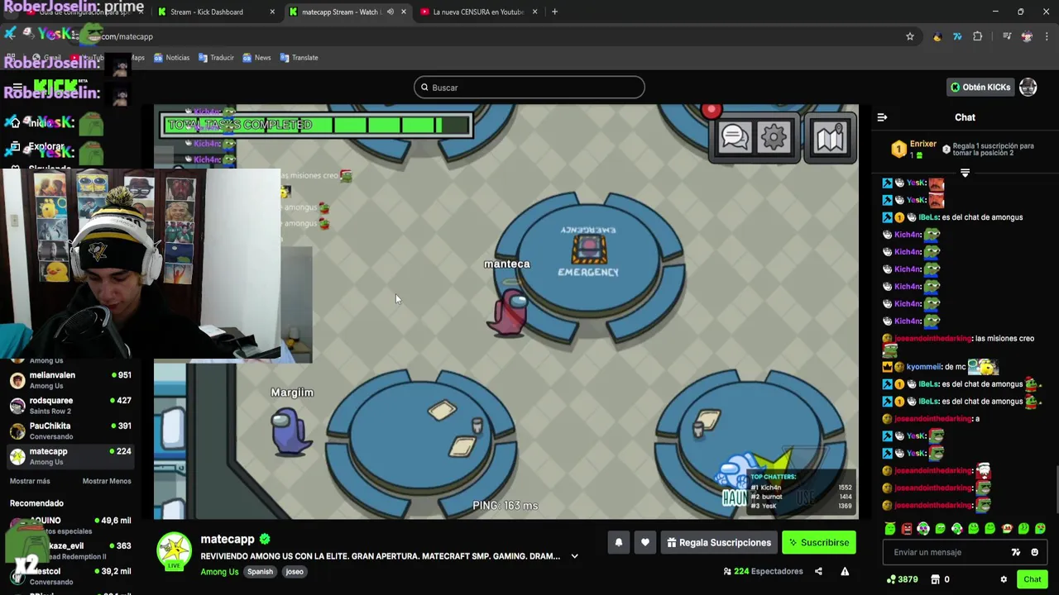1059x595 pixels.
Task: Click Mostrar Menos in sidebar
Action: click(107, 481)
